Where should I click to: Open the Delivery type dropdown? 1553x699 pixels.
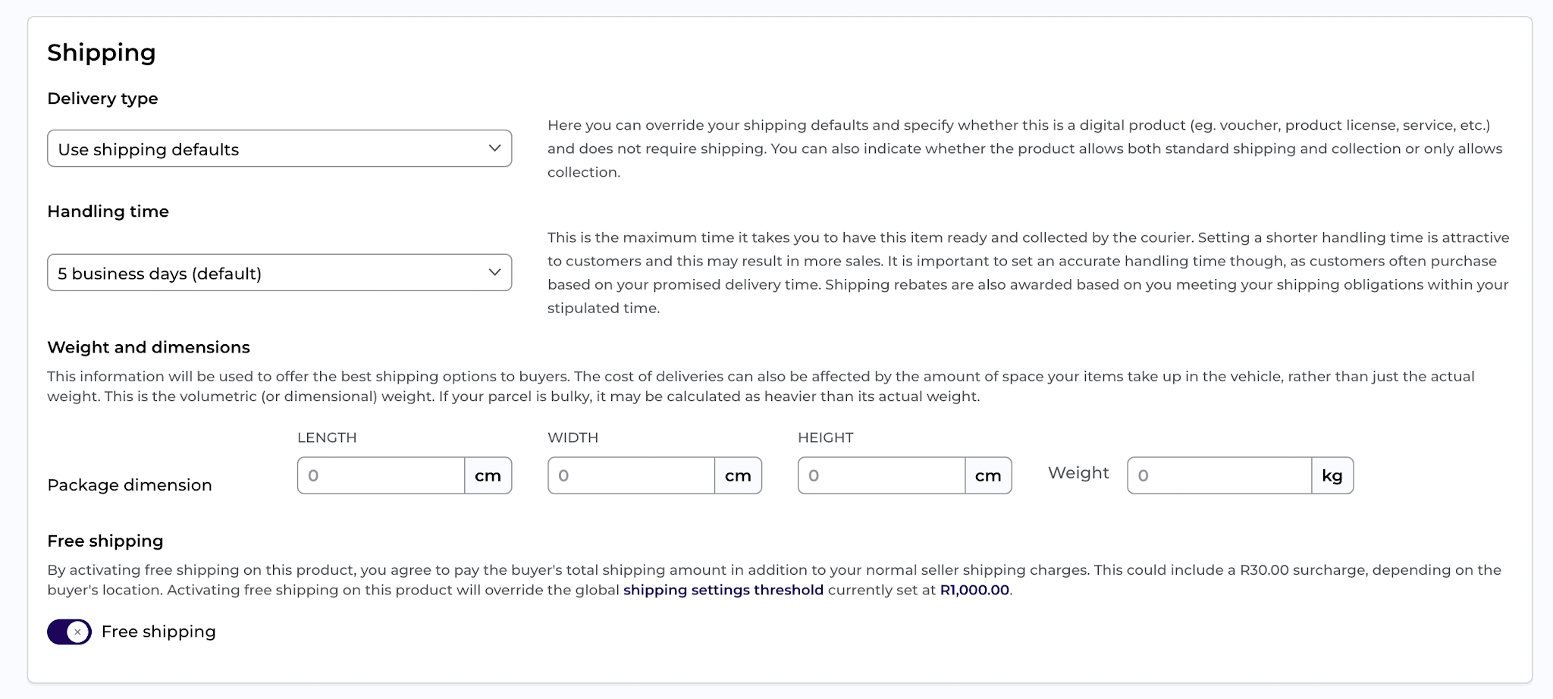click(x=279, y=149)
